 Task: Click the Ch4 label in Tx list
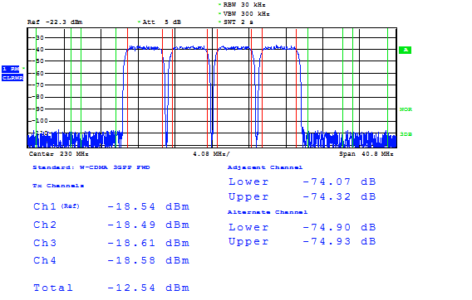[x=45, y=260]
